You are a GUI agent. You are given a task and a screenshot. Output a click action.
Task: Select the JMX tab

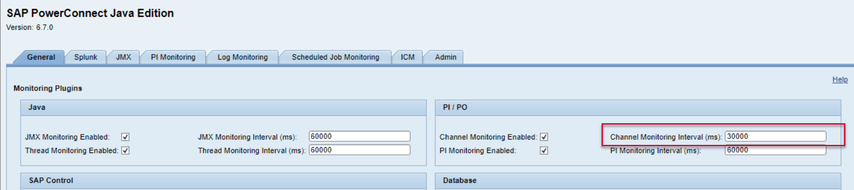[x=123, y=57]
